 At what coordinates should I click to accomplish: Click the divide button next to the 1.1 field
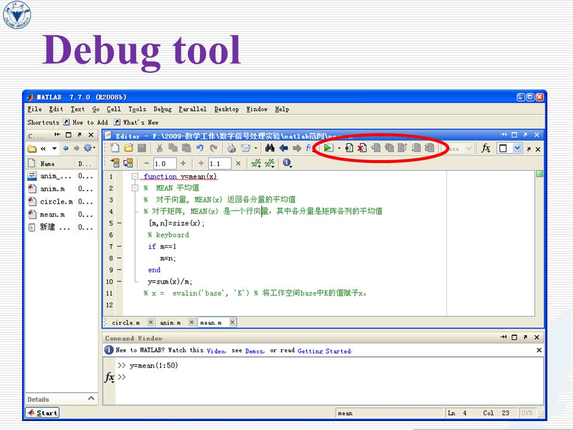click(x=201, y=164)
